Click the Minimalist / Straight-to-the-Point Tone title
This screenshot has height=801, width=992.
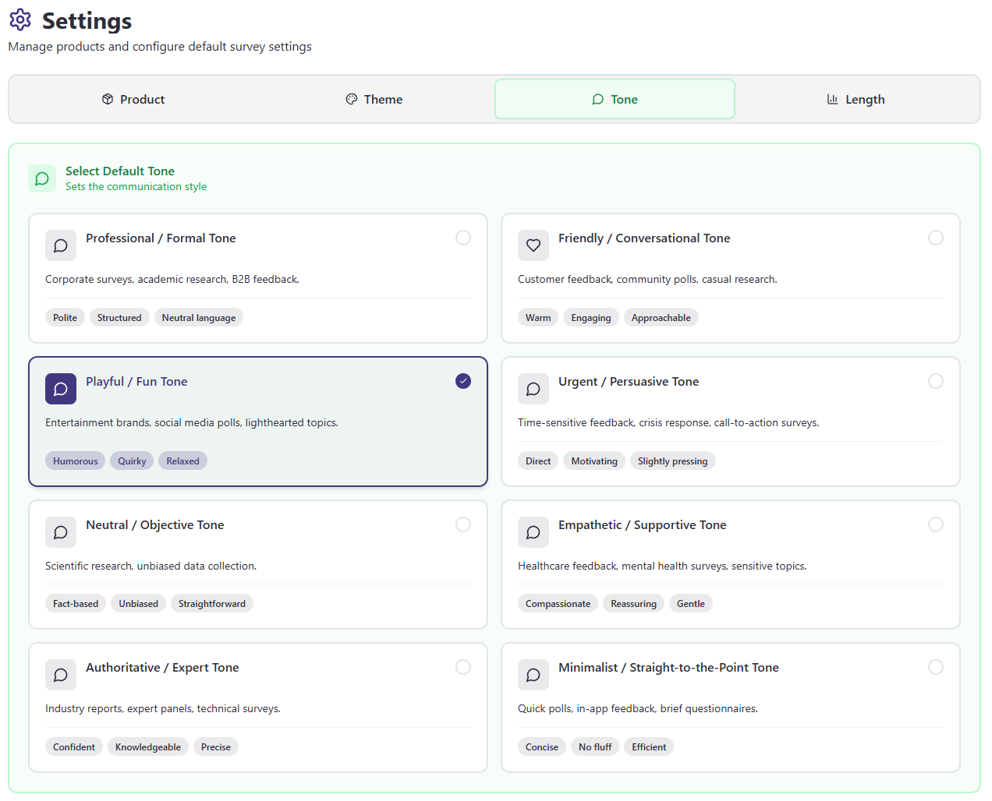(668, 668)
